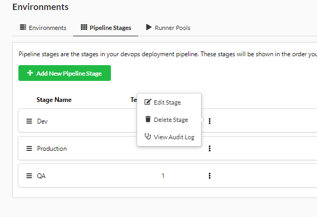The height and width of the screenshot is (217, 317).
Task: Choose Delete Stage from the context menu
Action: (170, 120)
